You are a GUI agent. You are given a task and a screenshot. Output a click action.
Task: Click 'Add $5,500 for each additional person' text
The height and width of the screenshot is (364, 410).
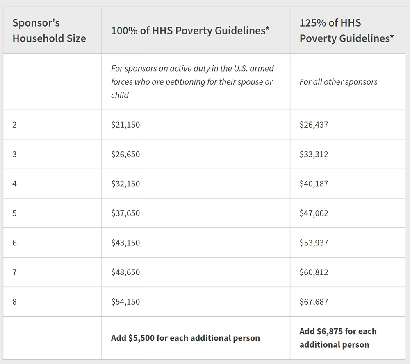(185, 338)
